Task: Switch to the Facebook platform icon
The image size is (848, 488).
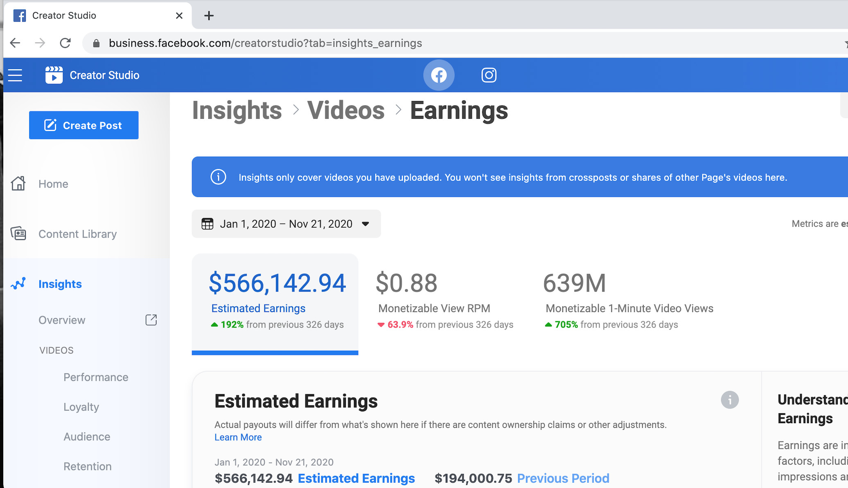Action: tap(439, 75)
